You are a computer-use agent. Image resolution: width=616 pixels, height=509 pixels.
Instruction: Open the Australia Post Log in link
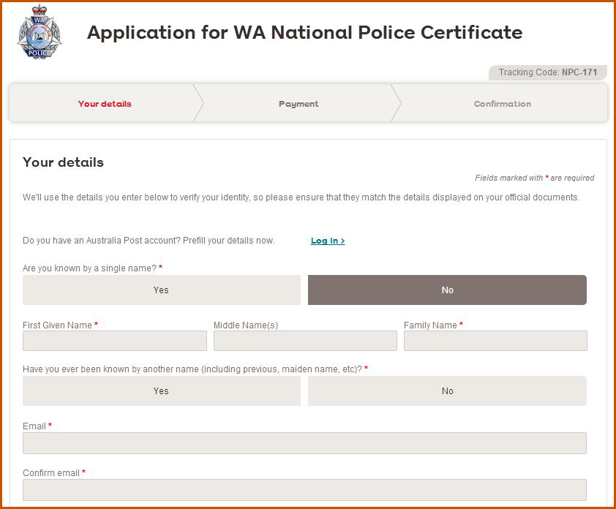tap(328, 241)
